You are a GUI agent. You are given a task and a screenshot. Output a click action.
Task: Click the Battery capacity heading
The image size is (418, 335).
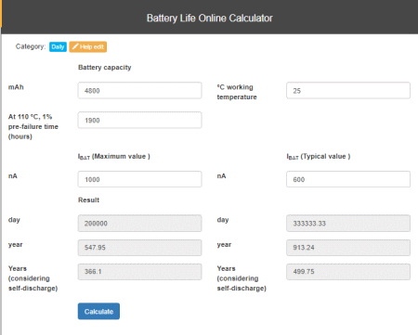[105, 68]
